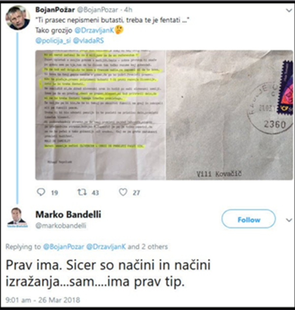Retweet the BojanPožar tweet
Screen dimensions: 295x310
click(82, 192)
